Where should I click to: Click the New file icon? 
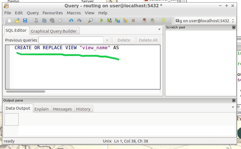9,21
